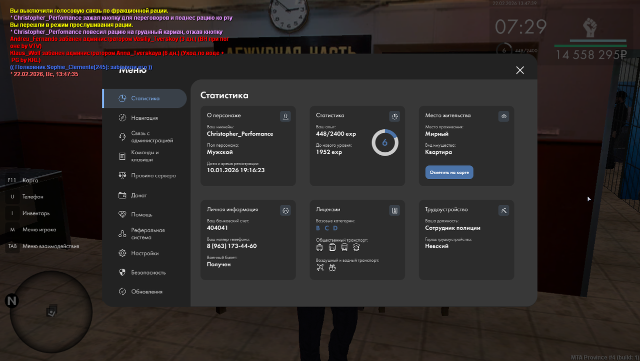Click registration date 10.01.2026 19:16:23
Image resolution: width=640 pixels, height=361 pixels.
pyautogui.click(x=236, y=170)
